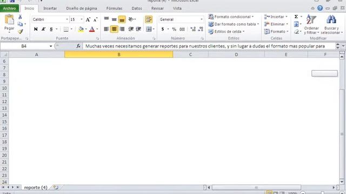The width and height of the screenshot is (346, 194).
Task: Decrease font size with the small A
Action: coord(95,19)
